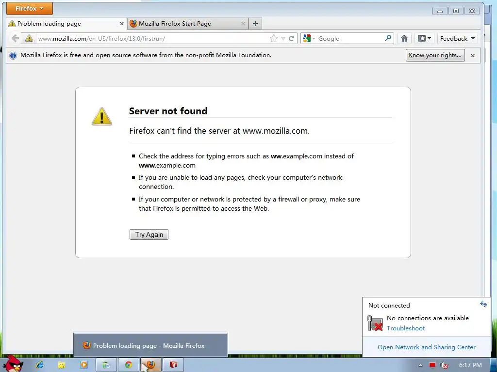Dismiss the Mozilla notification bar
The height and width of the screenshot is (372, 497).
tap(473, 56)
